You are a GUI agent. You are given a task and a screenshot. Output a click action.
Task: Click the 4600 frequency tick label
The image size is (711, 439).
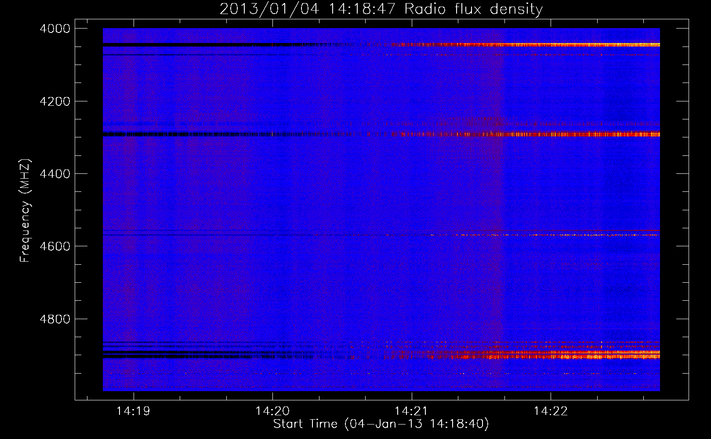(x=55, y=246)
